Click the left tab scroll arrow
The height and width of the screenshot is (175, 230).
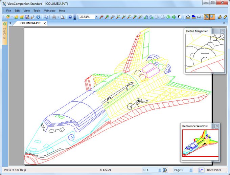(10, 23)
